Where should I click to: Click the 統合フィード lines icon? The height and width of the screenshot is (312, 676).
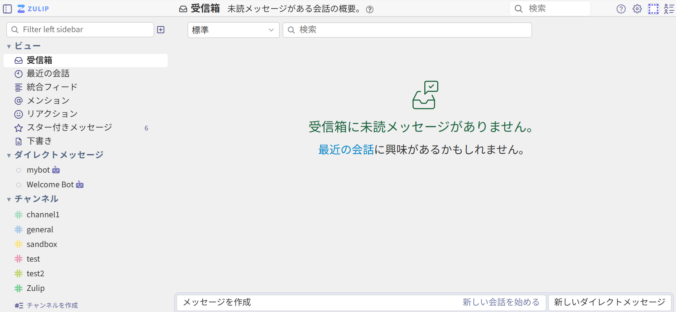click(x=19, y=87)
